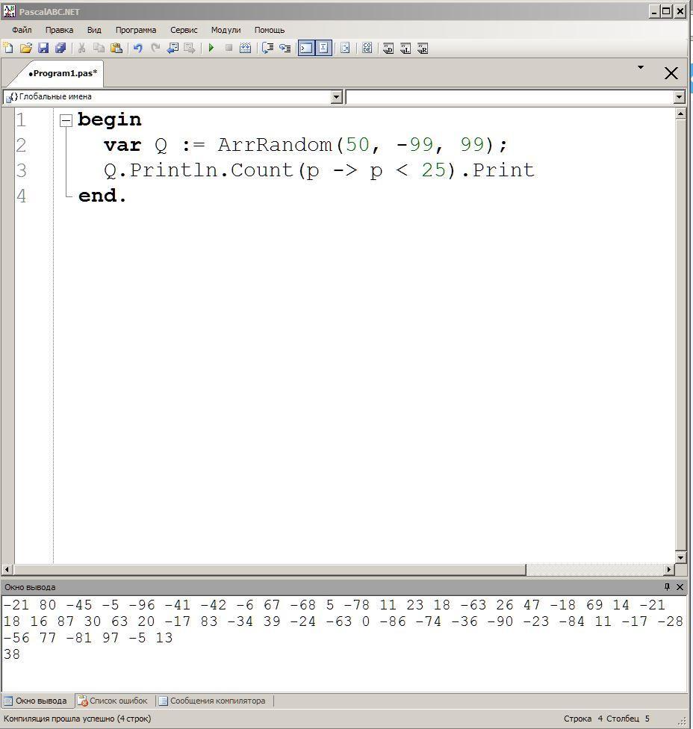
Task: Open the CODE templates icon
Action: (x=367, y=48)
